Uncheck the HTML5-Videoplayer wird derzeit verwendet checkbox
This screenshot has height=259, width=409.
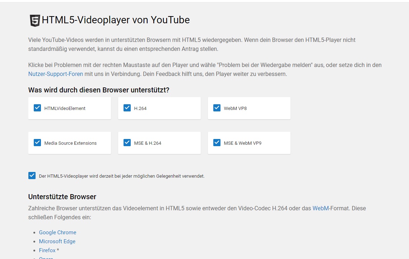[32, 176]
